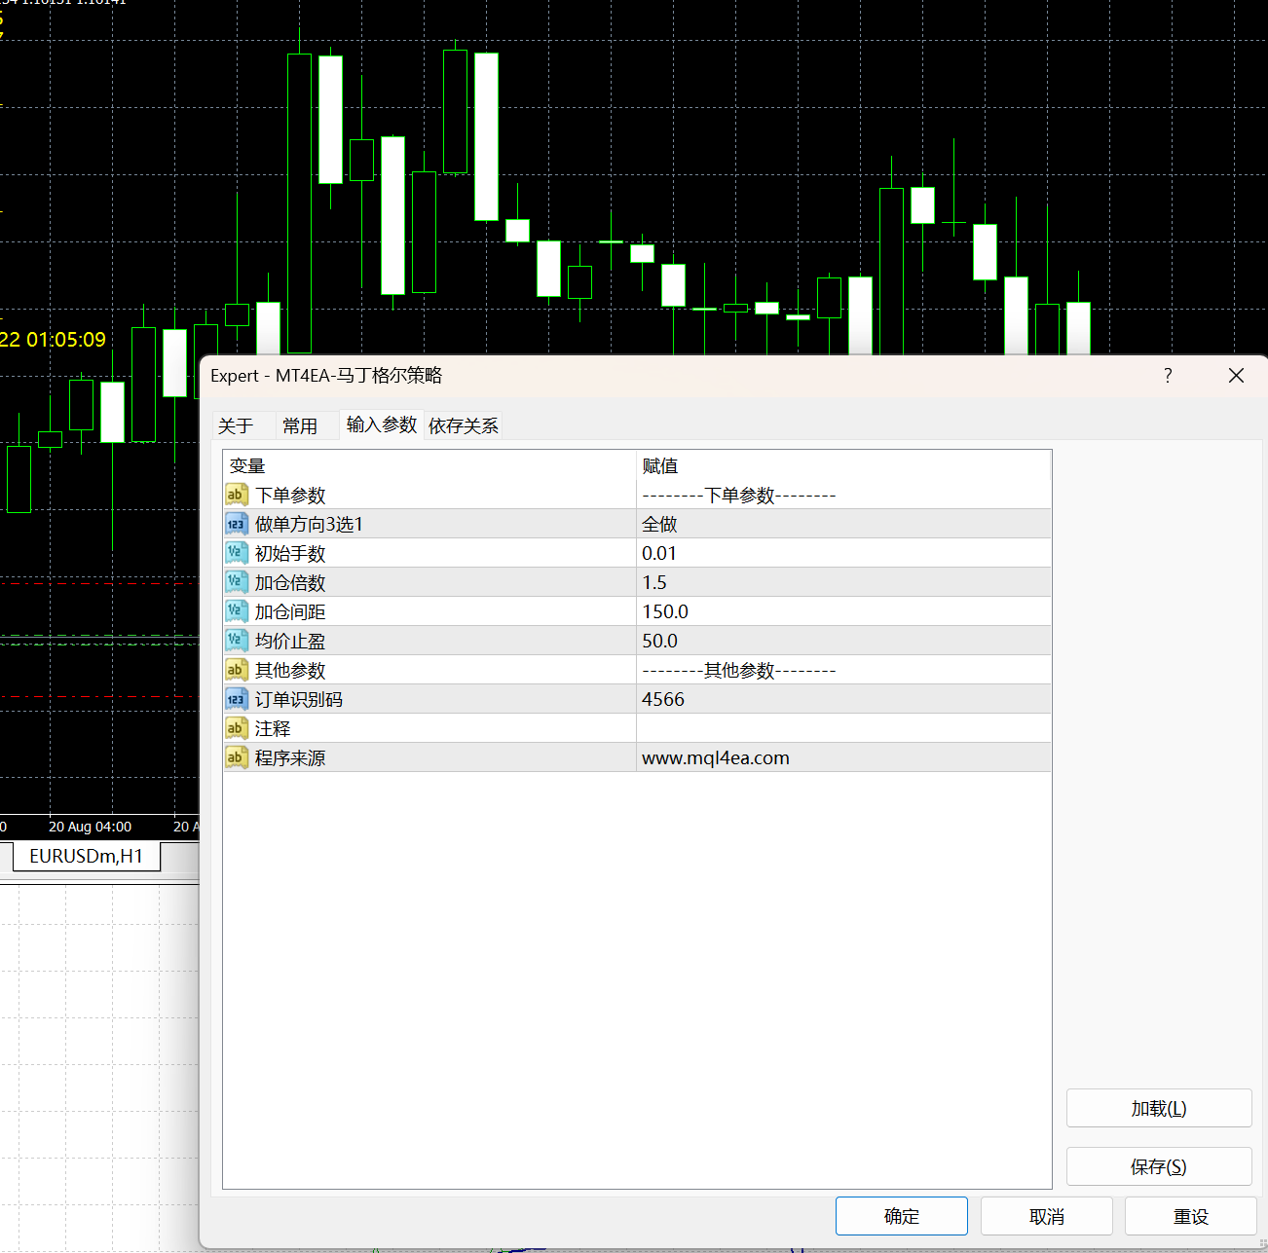This screenshot has width=1268, height=1253.
Task: Click the integer icon beside 做单方向3选1
Action: click(236, 524)
